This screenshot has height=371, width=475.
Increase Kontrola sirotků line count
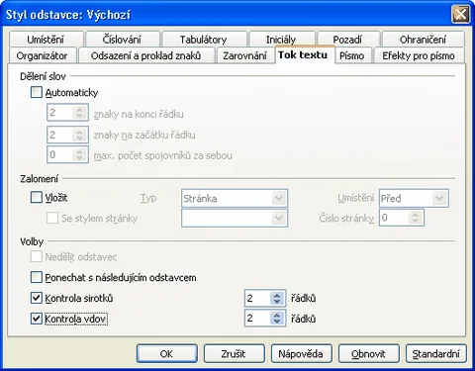click(277, 295)
